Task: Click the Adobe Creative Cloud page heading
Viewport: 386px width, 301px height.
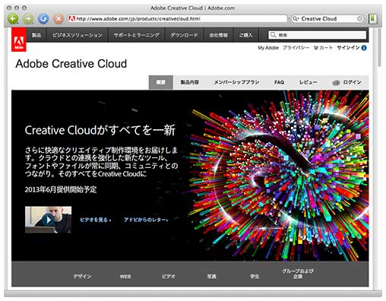Action: (71, 64)
